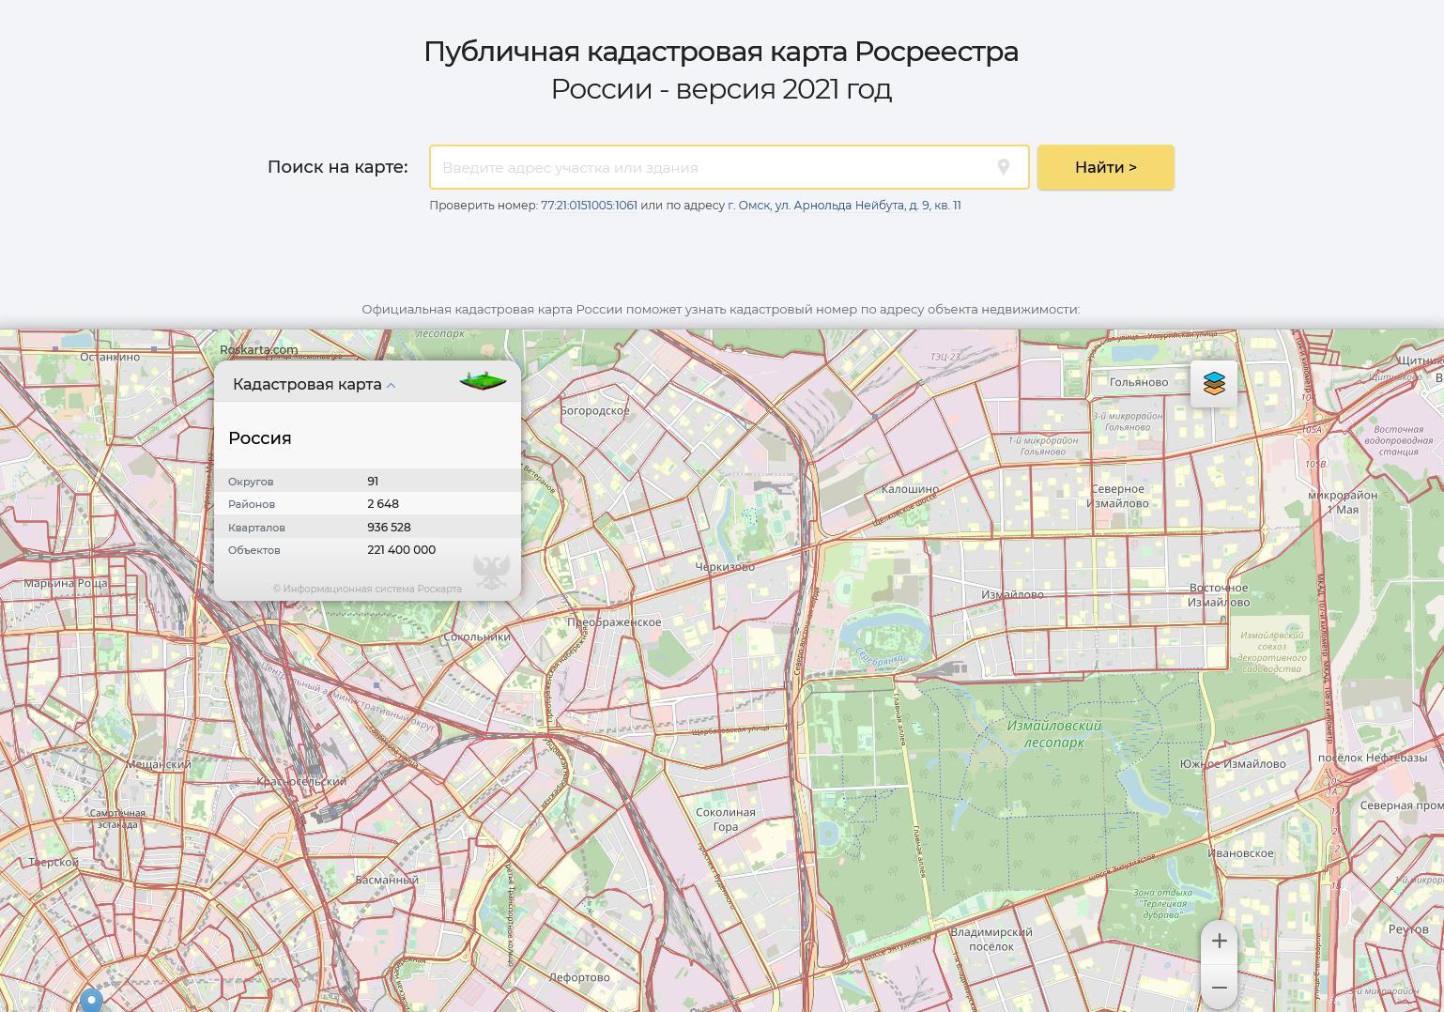Click the location pin inside search field
Image resolution: width=1444 pixels, height=1012 pixels.
point(1003,167)
